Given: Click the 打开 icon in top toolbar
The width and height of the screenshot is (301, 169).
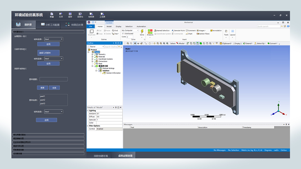Looking at the screenshot, I should click(61, 15).
